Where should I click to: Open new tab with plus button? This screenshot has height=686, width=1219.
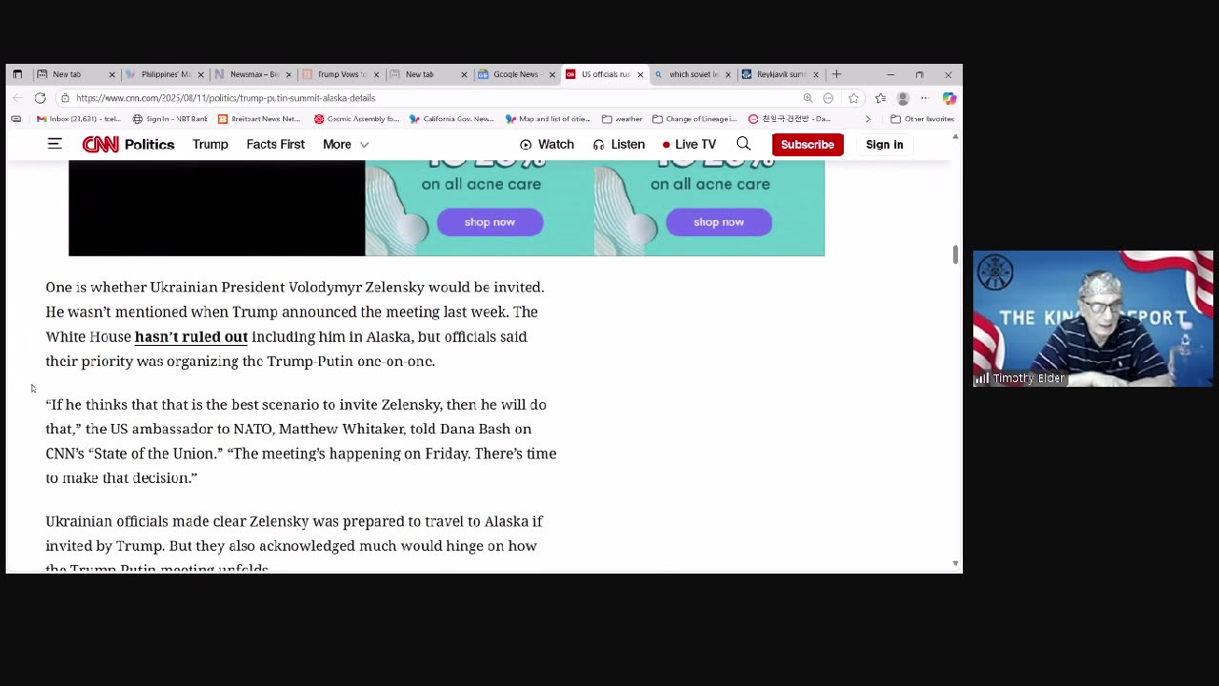[836, 74]
